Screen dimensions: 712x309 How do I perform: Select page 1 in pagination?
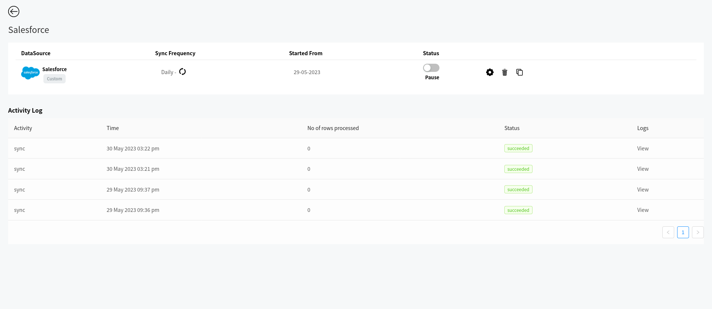click(683, 232)
